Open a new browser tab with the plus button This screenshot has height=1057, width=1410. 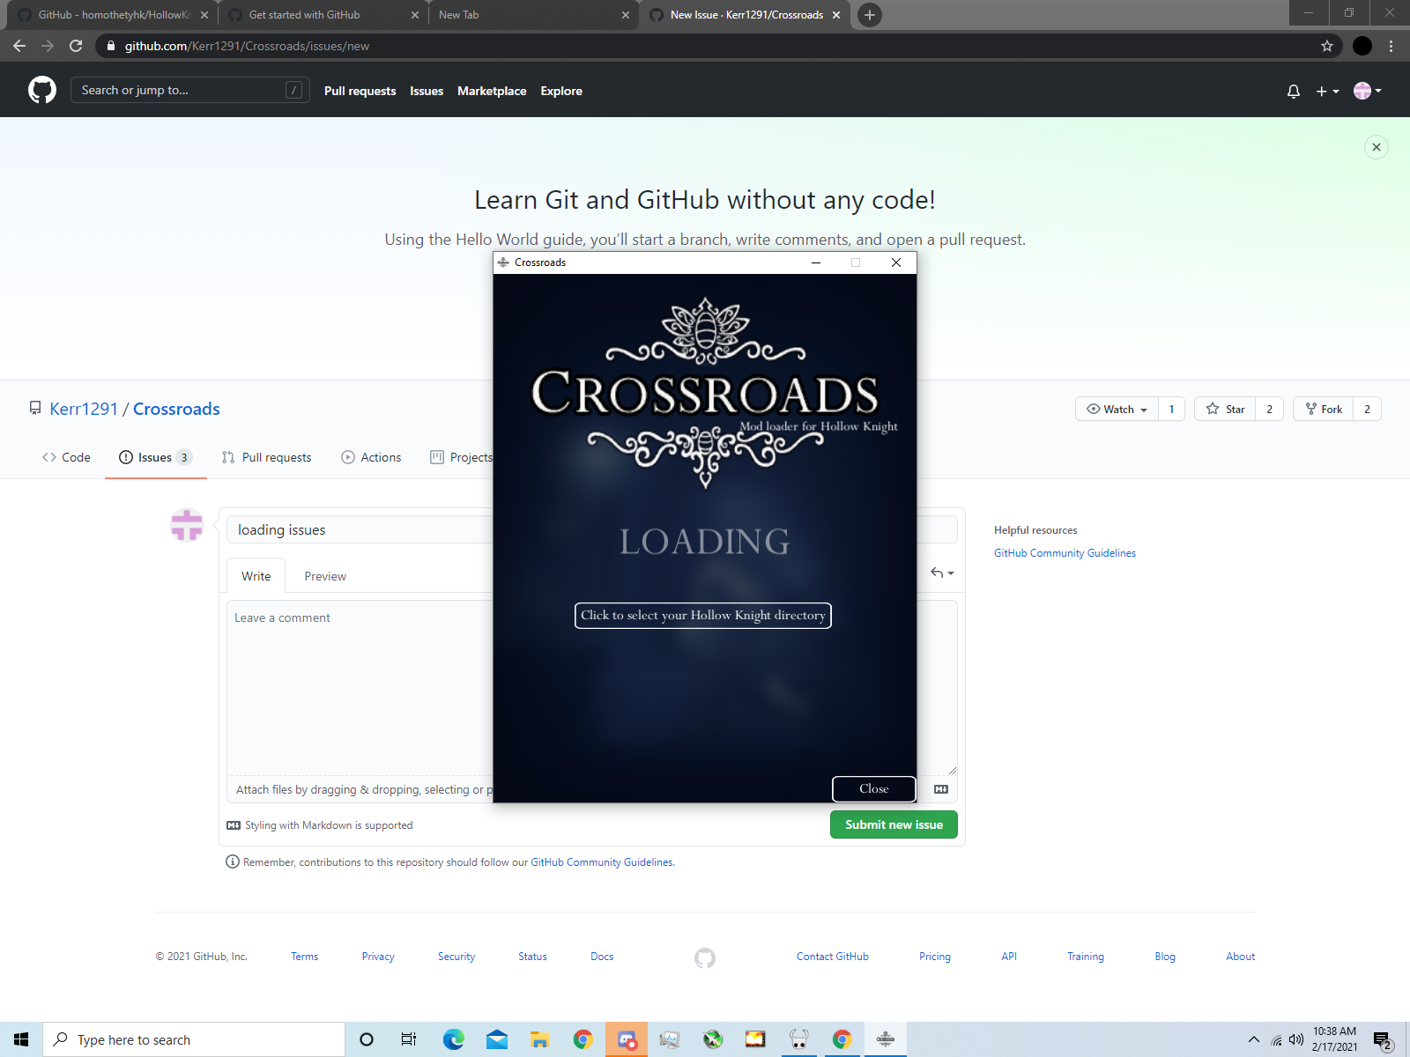click(870, 15)
